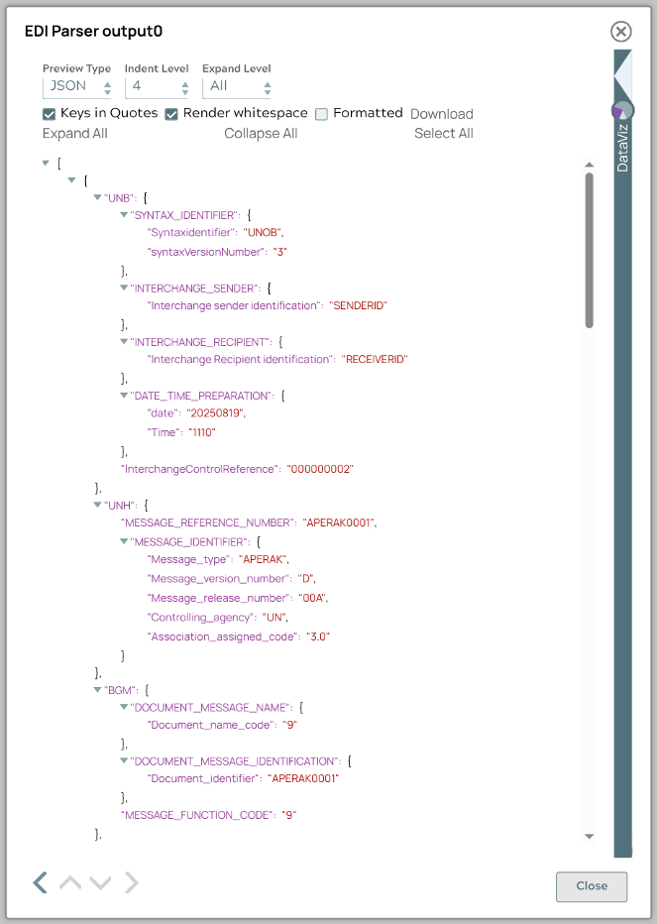Image resolution: width=657 pixels, height=924 pixels.
Task: Uncheck the Render whitespace option
Action: 171,114
